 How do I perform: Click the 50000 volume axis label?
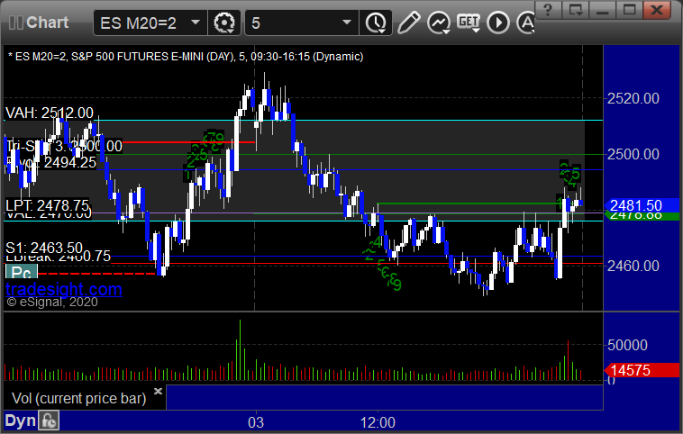click(627, 345)
